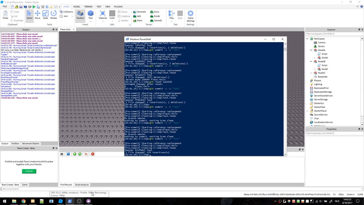
Task: Click the New file icon in title toolbar
Action: pyautogui.click(x=12, y=7)
